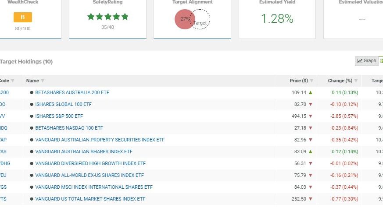Click the dot beside ISHARES S&P 500 ETF

(x=32, y=116)
